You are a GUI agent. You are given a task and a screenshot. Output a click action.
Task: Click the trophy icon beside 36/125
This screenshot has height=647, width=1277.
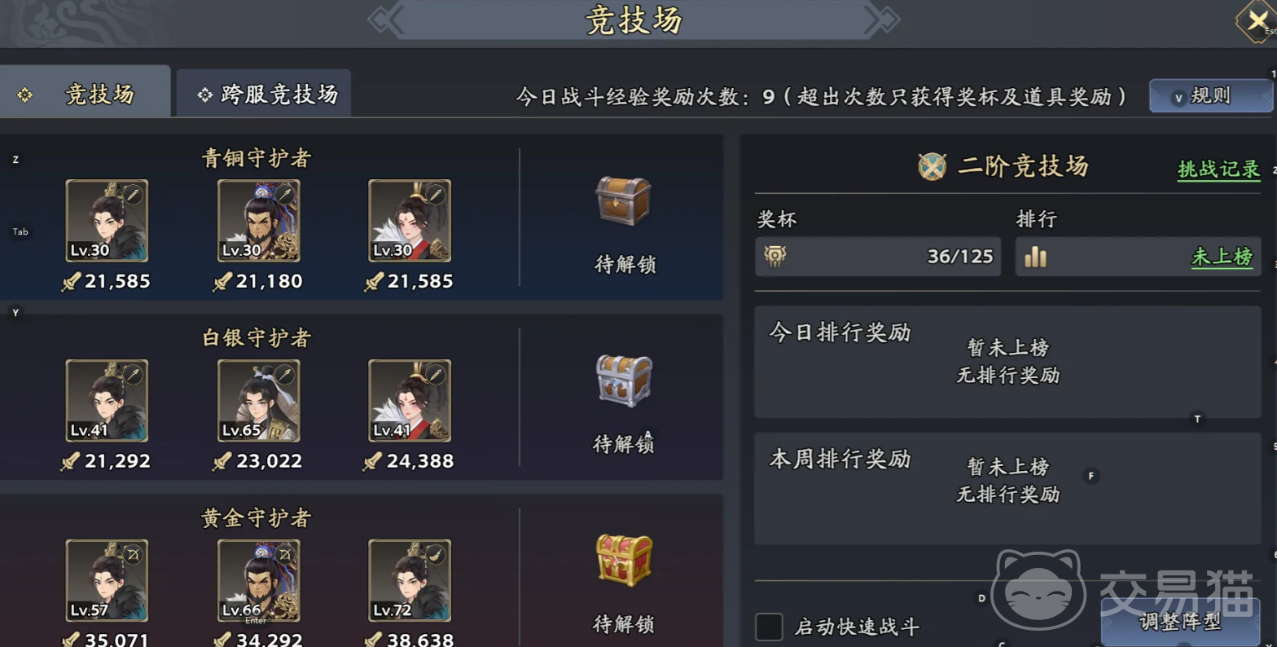[775, 257]
